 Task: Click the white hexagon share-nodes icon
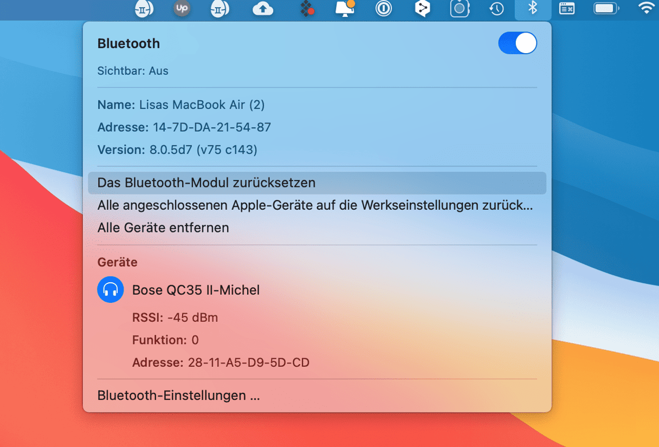(422, 9)
